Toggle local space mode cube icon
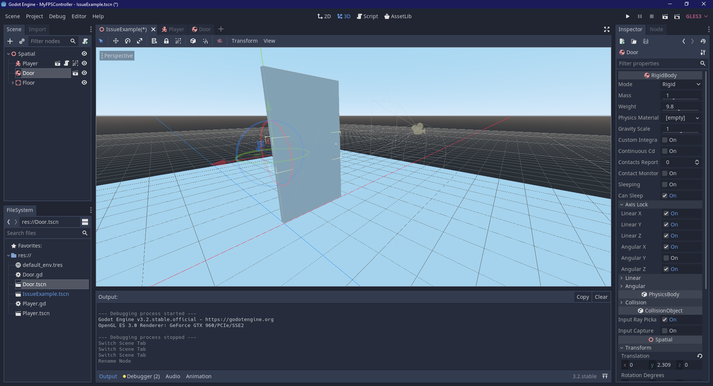This screenshot has height=386, width=713. [x=193, y=41]
